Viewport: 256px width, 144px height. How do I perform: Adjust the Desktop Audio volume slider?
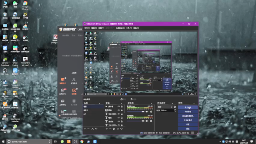(136, 121)
